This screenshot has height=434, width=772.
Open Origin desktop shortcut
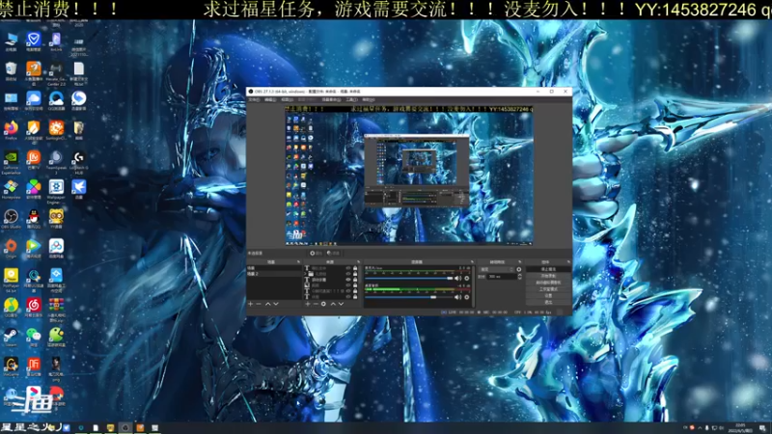pos(11,248)
